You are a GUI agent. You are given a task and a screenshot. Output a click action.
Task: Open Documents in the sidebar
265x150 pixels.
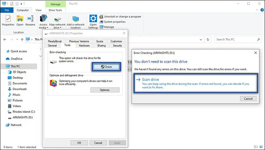tap(18, 83)
